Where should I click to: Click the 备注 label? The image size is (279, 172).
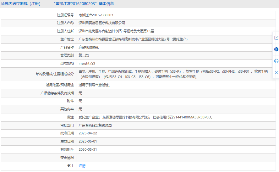point(70,117)
